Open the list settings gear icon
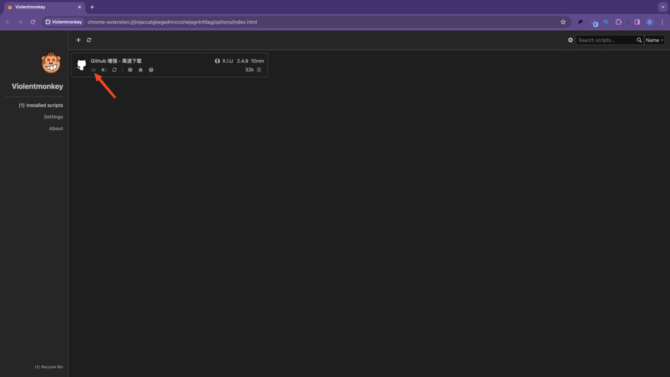Viewport: 670px width, 377px height. click(571, 40)
